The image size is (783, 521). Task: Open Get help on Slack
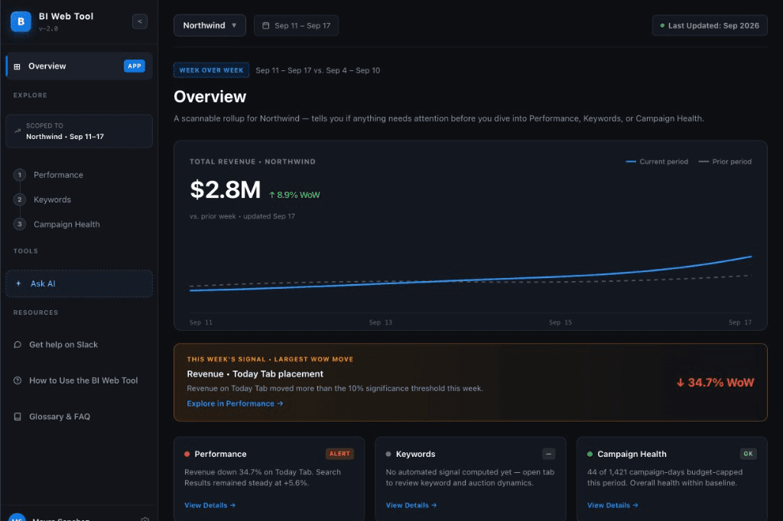(63, 345)
